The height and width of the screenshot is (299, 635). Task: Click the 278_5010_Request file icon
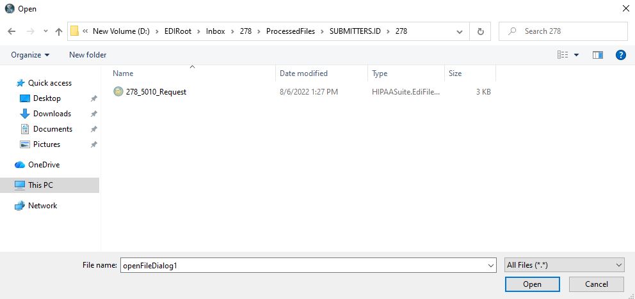118,92
